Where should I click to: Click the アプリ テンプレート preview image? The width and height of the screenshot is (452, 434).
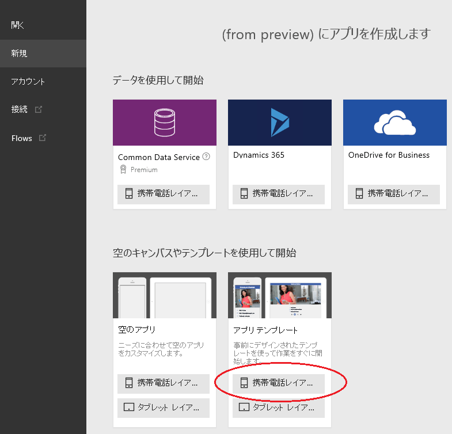tap(280, 295)
